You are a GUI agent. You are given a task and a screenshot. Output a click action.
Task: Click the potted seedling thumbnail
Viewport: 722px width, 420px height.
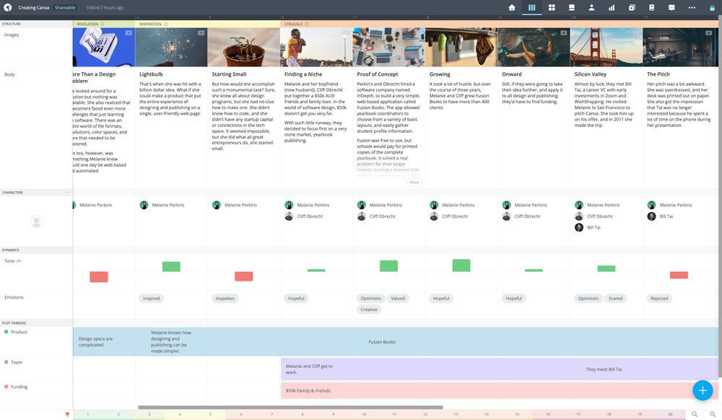(243, 47)
